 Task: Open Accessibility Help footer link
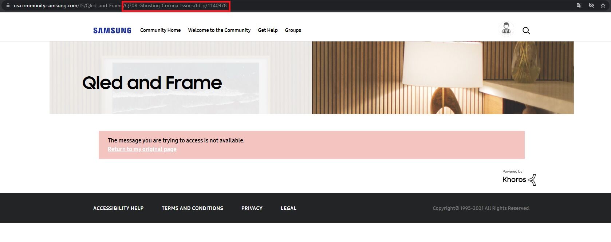[118, 208]
